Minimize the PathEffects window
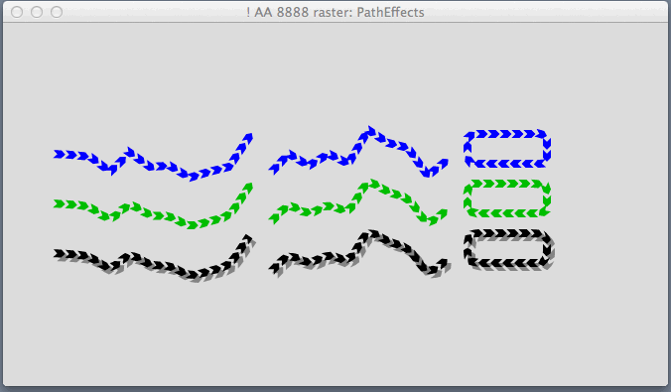This screenshot has width=671, height=392. [37, 12]
